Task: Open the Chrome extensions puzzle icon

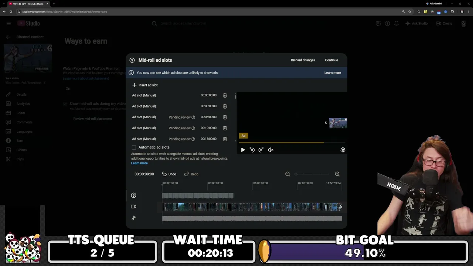Action: point(452,11)
